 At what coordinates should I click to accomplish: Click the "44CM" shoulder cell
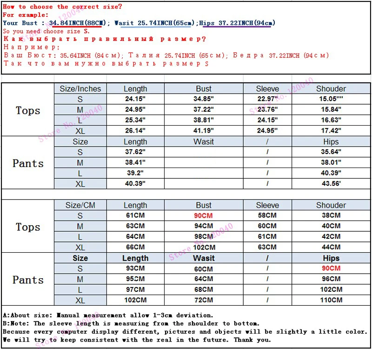click(x=331, y=247)
